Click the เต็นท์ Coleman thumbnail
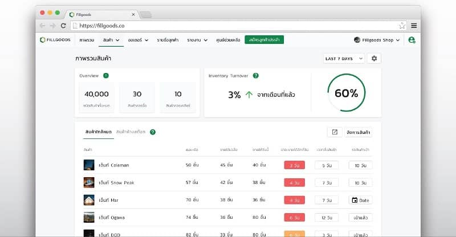The image size is (456, 237). [x=89, y=165]
